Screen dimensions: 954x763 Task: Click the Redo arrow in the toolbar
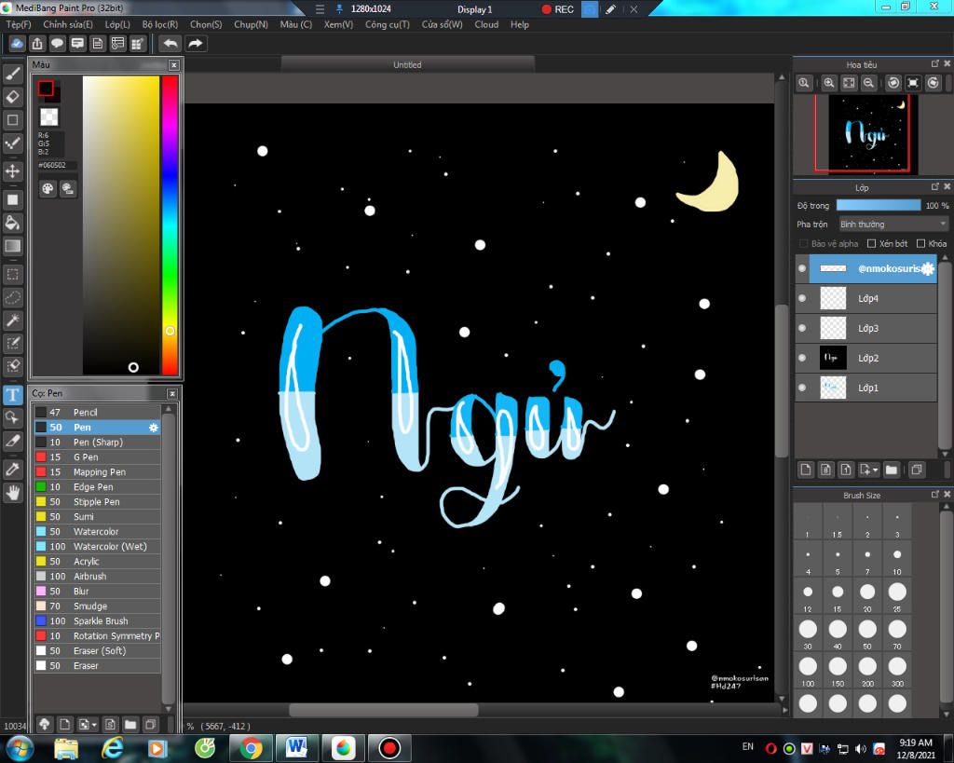[x=196, y=44]
